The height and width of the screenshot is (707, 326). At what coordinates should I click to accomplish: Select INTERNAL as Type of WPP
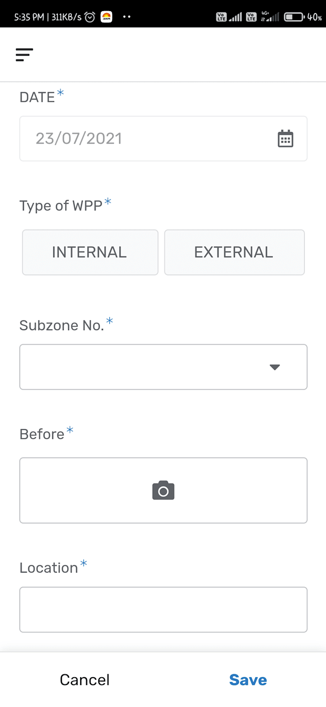point(90,252)
